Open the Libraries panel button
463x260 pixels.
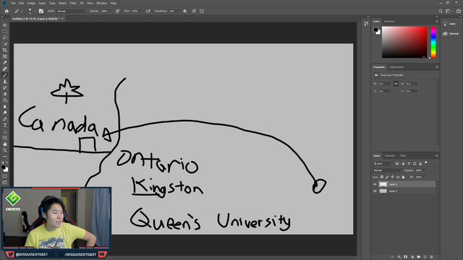coord(451,34)
